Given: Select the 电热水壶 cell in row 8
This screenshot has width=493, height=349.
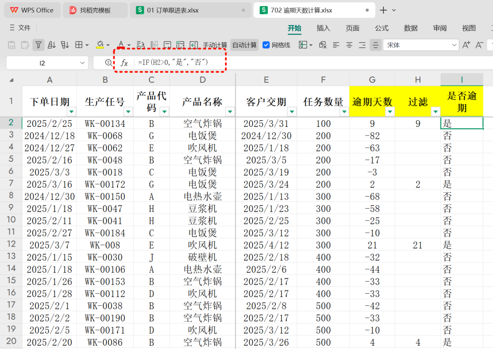Looking at the screenshot, I should (x=203, y=197).
